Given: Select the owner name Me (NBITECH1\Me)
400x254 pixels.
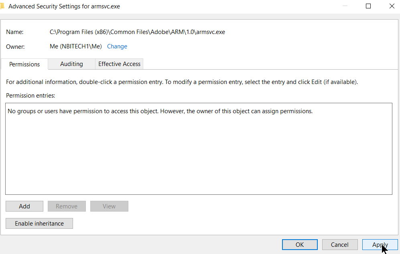Looking at the screenshot, I should tap(75, 46).
